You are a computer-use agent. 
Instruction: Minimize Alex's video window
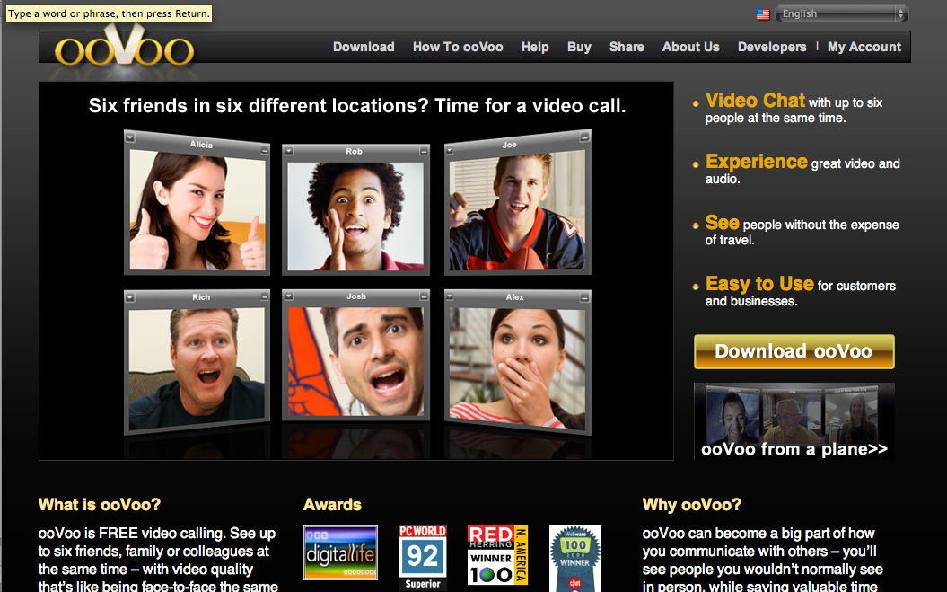[x=584, y=297]
